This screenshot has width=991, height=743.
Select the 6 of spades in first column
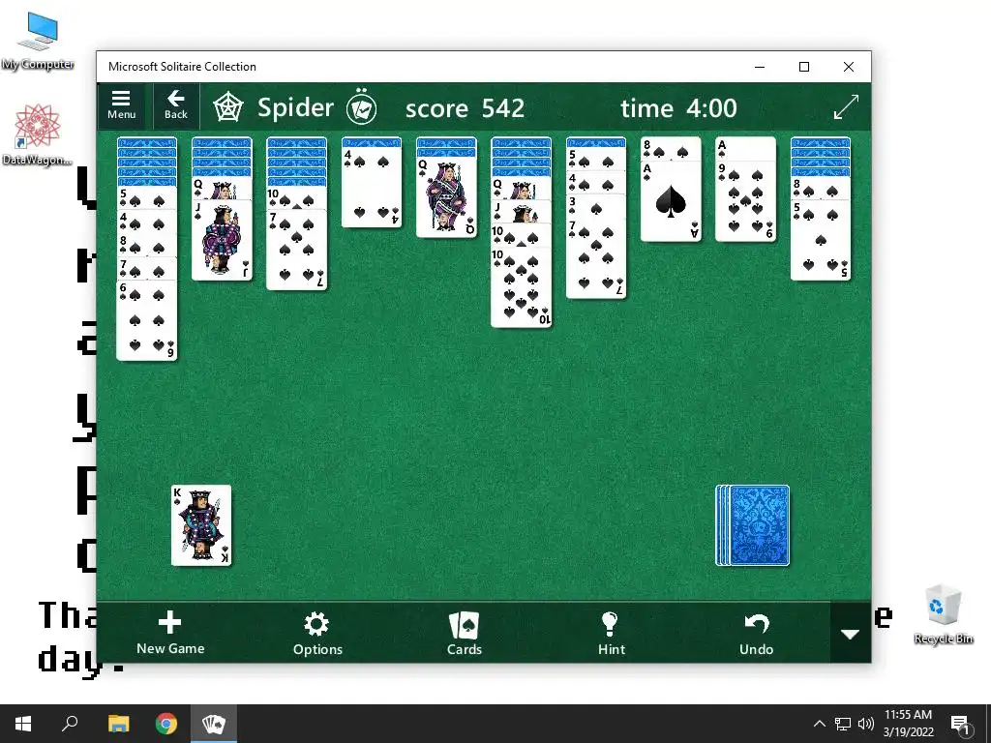tap(147, 320)
